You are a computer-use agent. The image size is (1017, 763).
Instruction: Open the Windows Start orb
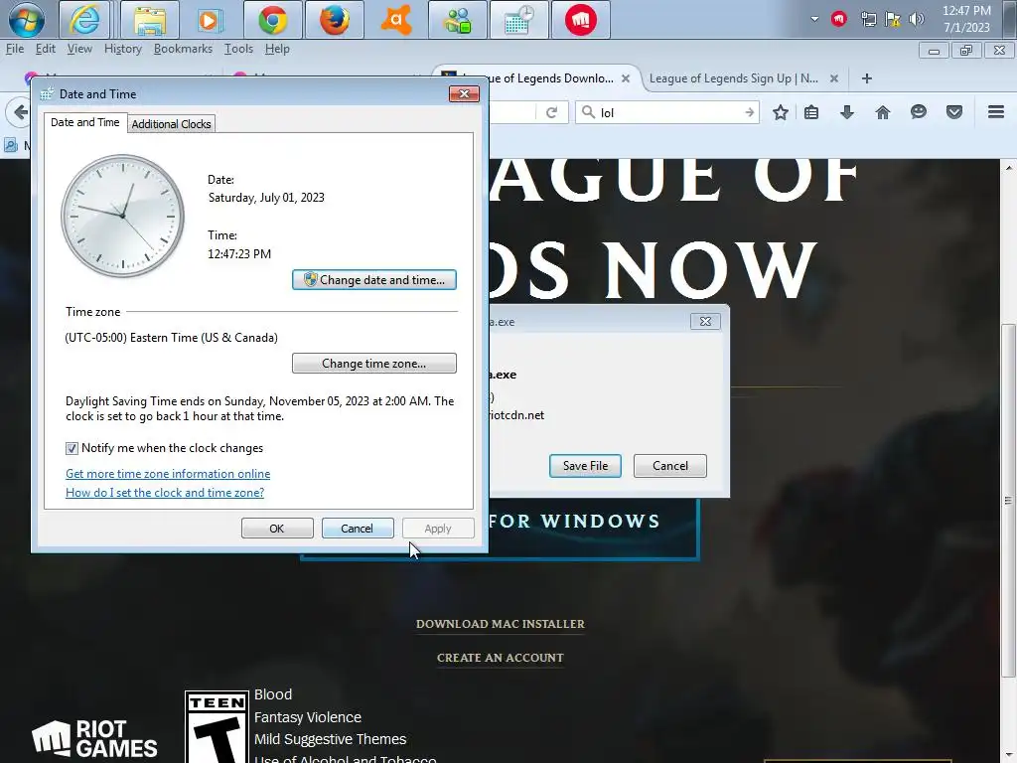tap(27, 20)
